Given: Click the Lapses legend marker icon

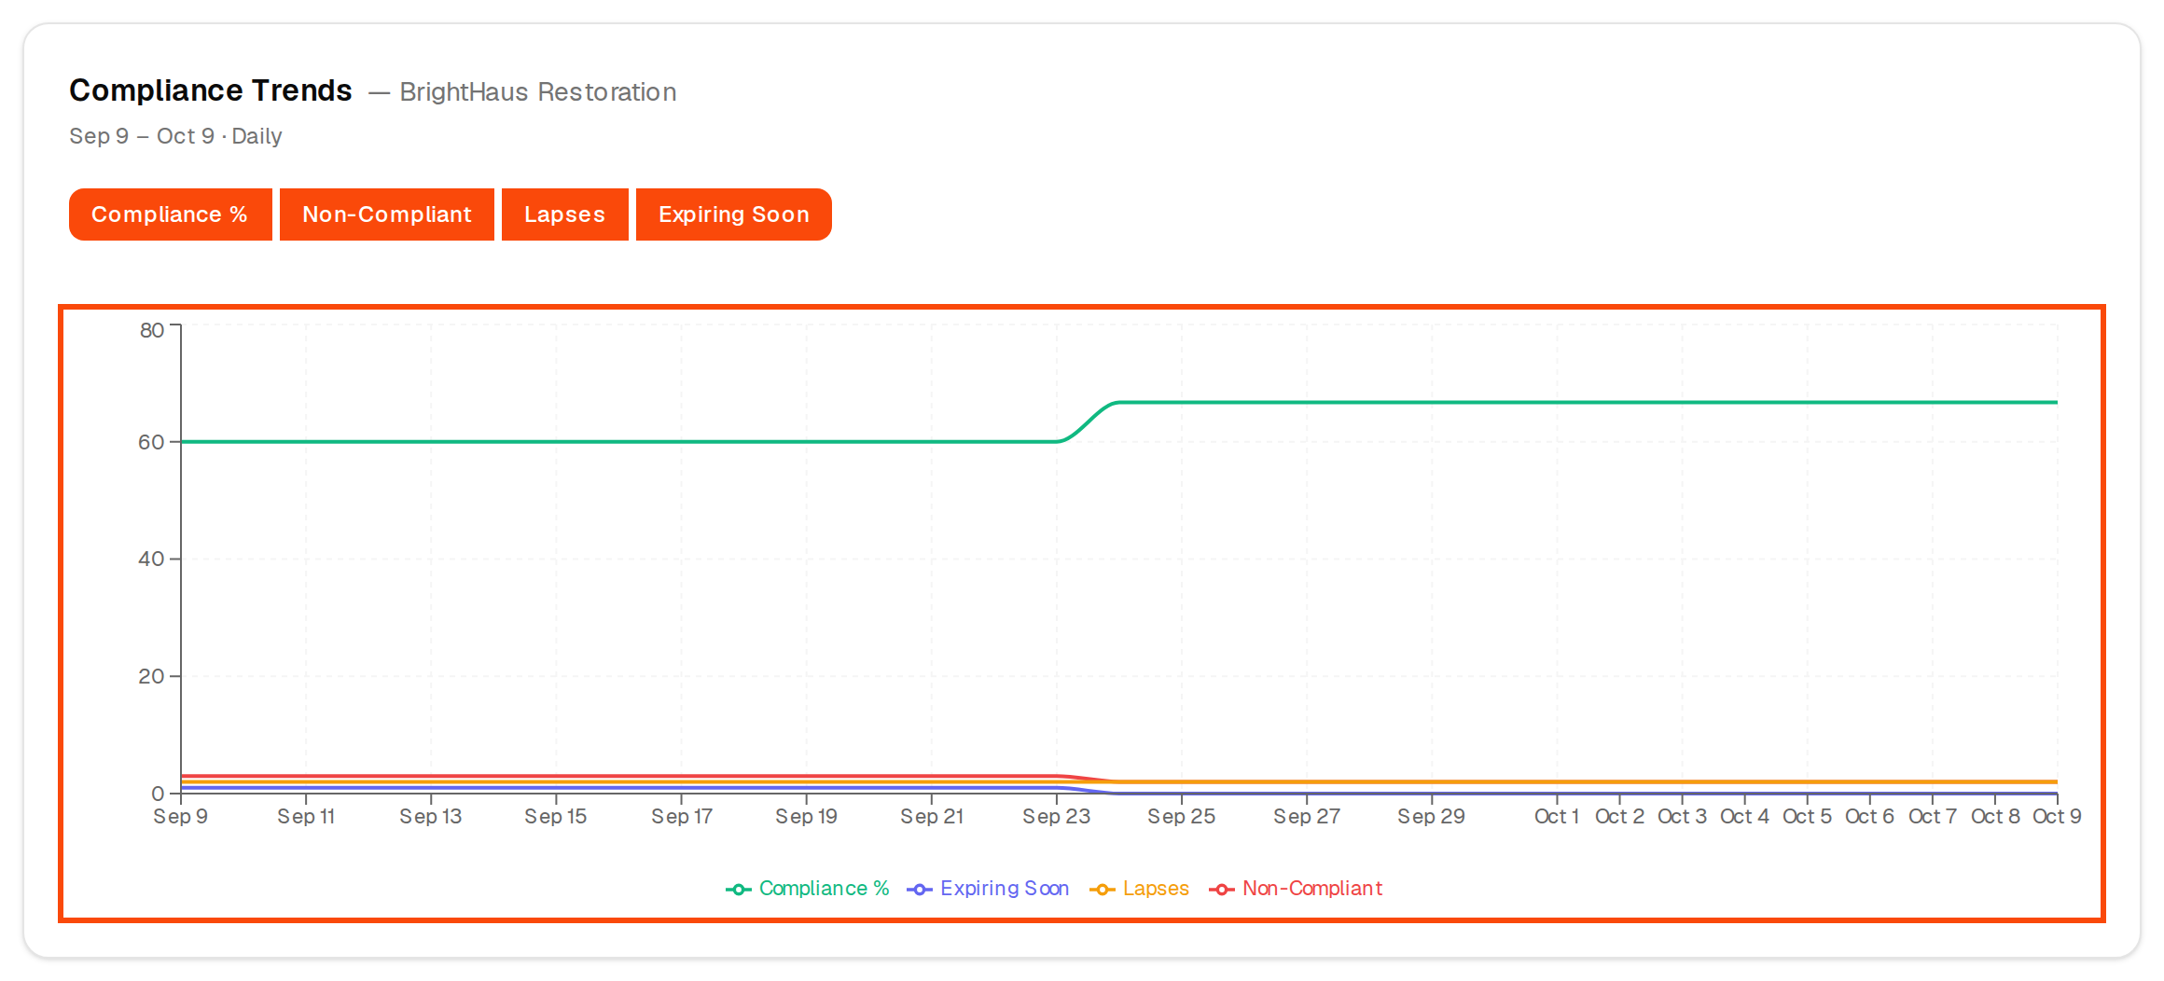Looking at the screenshot, I should point(1103,890).
